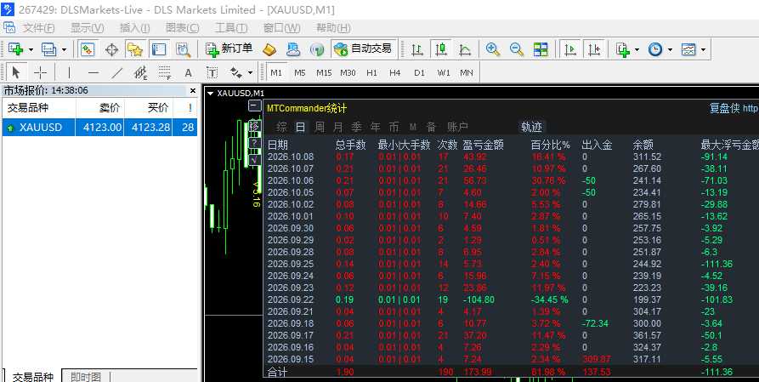The height and width of the screenshot is (382, 759).
Task: Open the XAUUSD,M1 chart title triangle menu
Action: point(210,93)
